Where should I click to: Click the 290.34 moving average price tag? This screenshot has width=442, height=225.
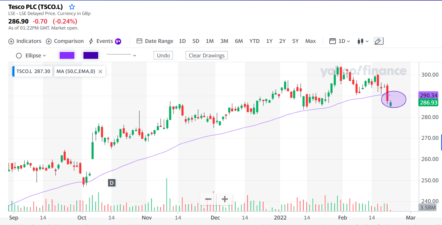pyautogui.click(x=429, y=95)
